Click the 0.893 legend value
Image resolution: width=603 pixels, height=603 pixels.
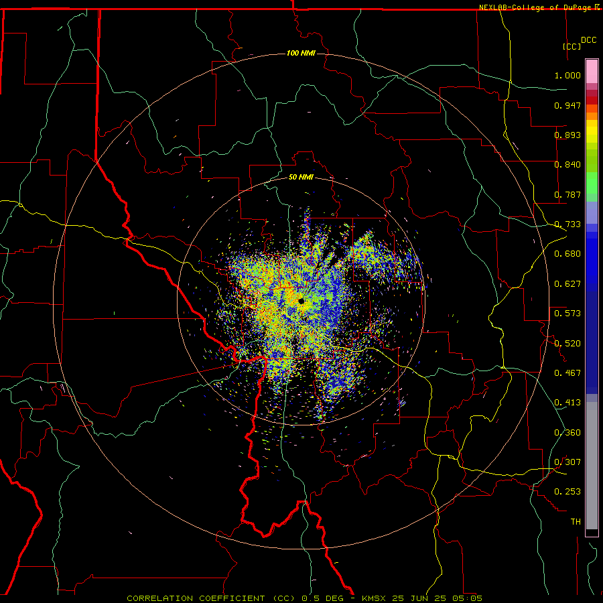pyautogui.click(x=567, y=135)
